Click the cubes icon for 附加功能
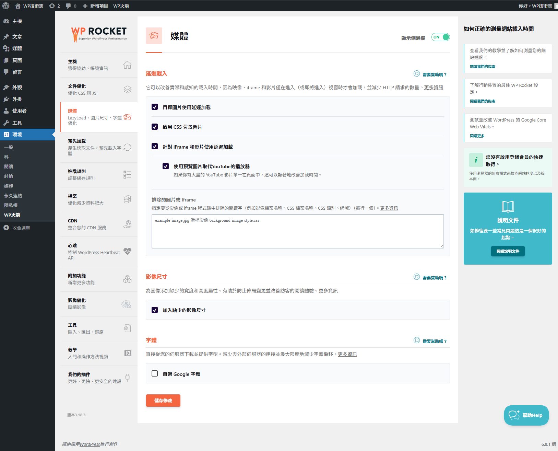 click(127, 279)
